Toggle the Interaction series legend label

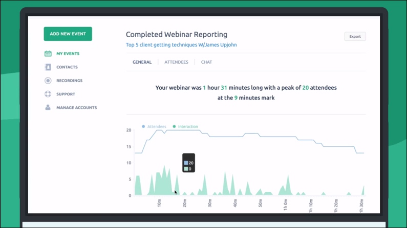click(x=188, y=126)
